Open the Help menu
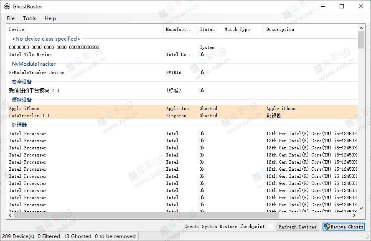Image resolution: width=371 pixels, height=241 pixels. tap(50, 18)
